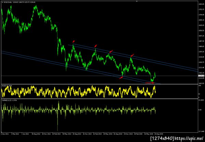Image resolution: width=205 pixels, height=142 pixels.
Task: Select the red horizontal arrow at July 2015 low
Action: coord(150,83)
